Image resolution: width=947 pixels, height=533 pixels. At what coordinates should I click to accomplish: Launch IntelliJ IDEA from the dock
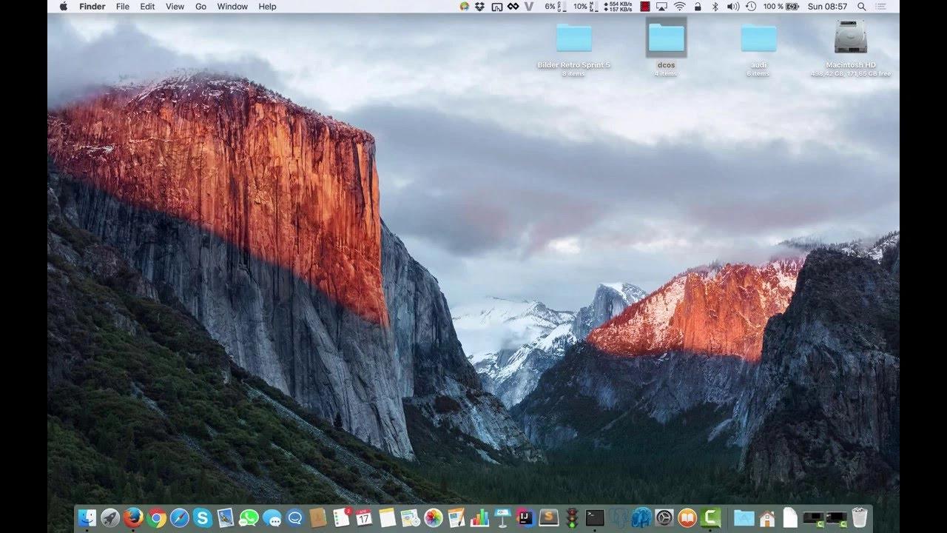[x=525, y=517]
